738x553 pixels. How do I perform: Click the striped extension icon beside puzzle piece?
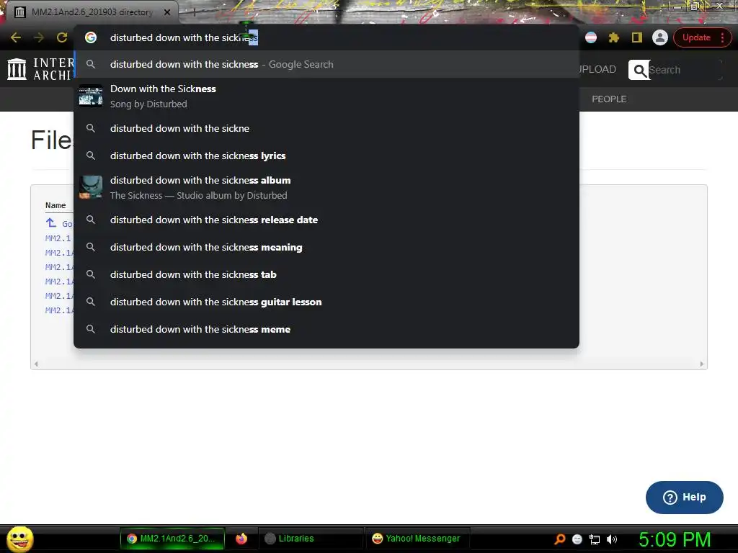tap(591, 37)
